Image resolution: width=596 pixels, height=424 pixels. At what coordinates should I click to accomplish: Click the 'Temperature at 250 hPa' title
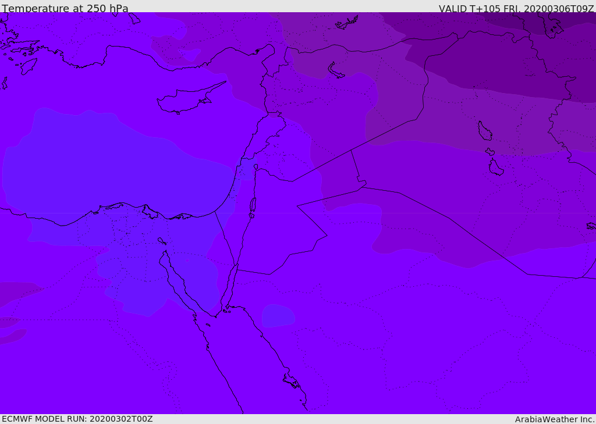pyautogui.click(x=65, y=8)
